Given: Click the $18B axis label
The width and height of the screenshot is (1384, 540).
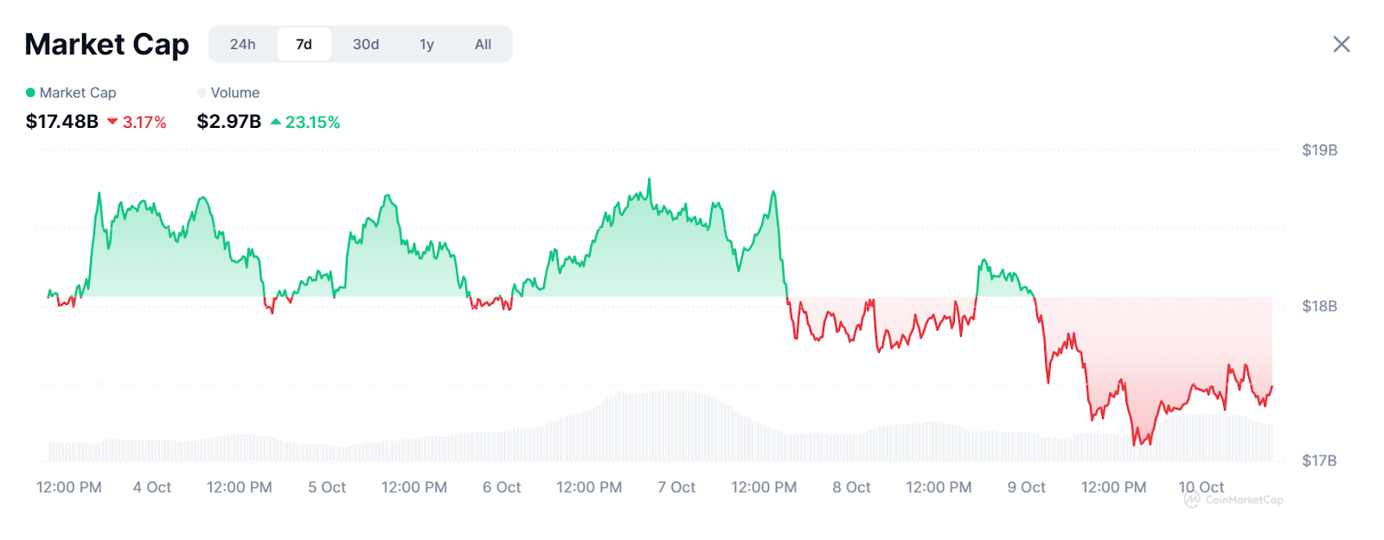Looking at the screenshot, I should [1319, 306].
